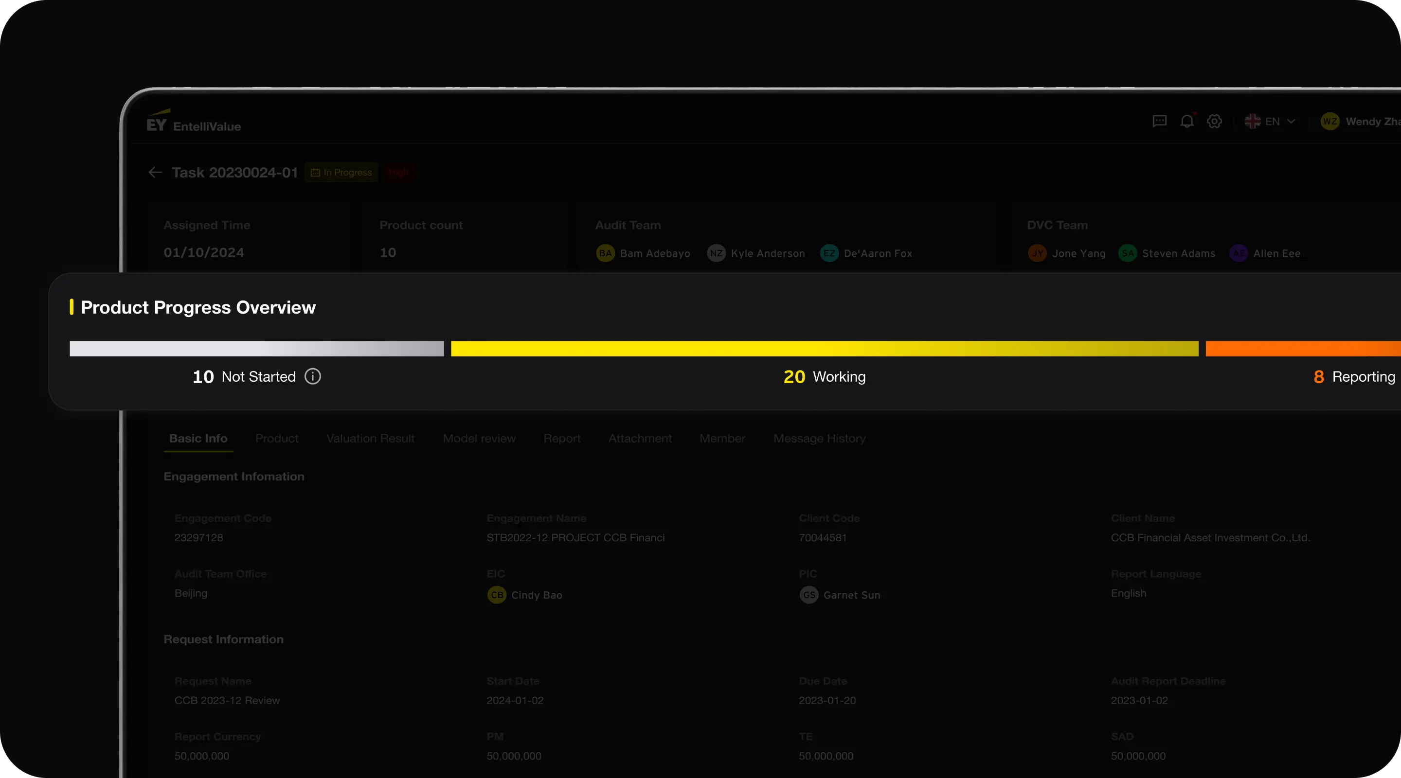Image resolution: width=1401 pixels, height=778 pixels.
Task: Click client code 70044581
Action: pyautogui.click(x=822, y=537)
